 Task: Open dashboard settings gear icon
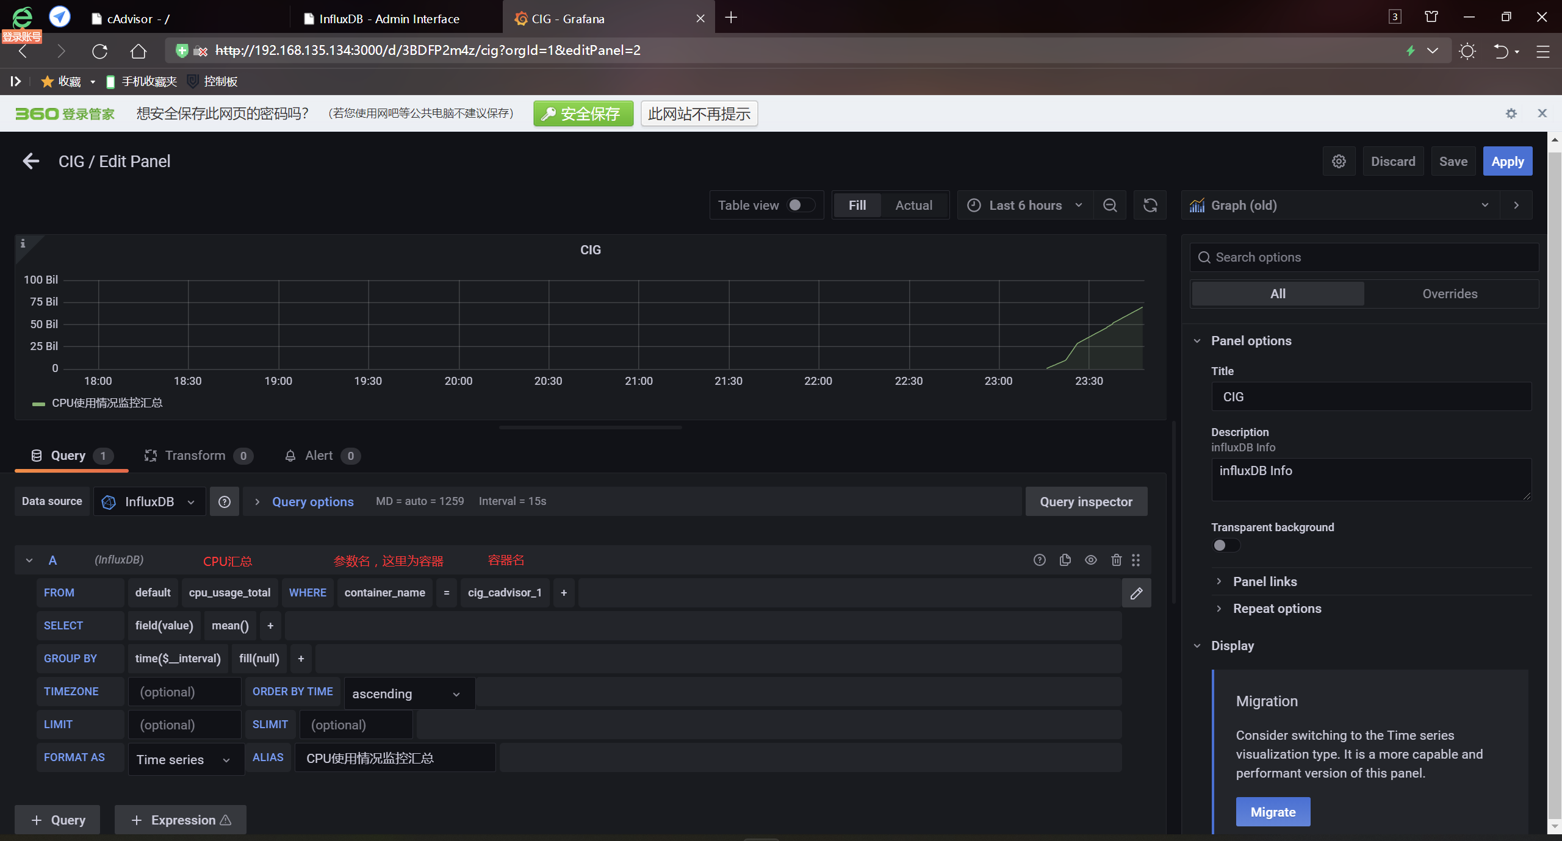tap(1339, 161)
